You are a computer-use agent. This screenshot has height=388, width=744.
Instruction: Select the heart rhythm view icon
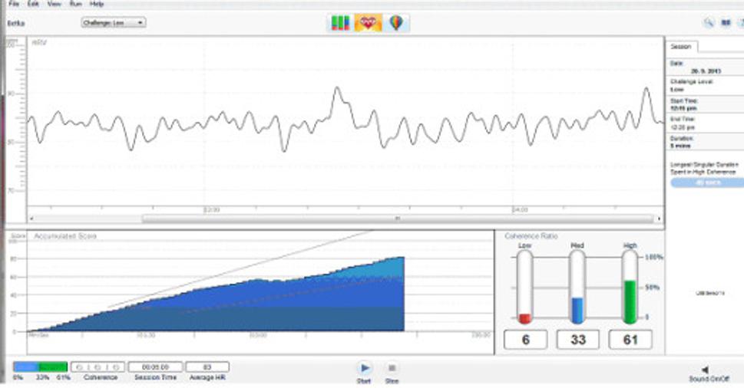(369, 23)
